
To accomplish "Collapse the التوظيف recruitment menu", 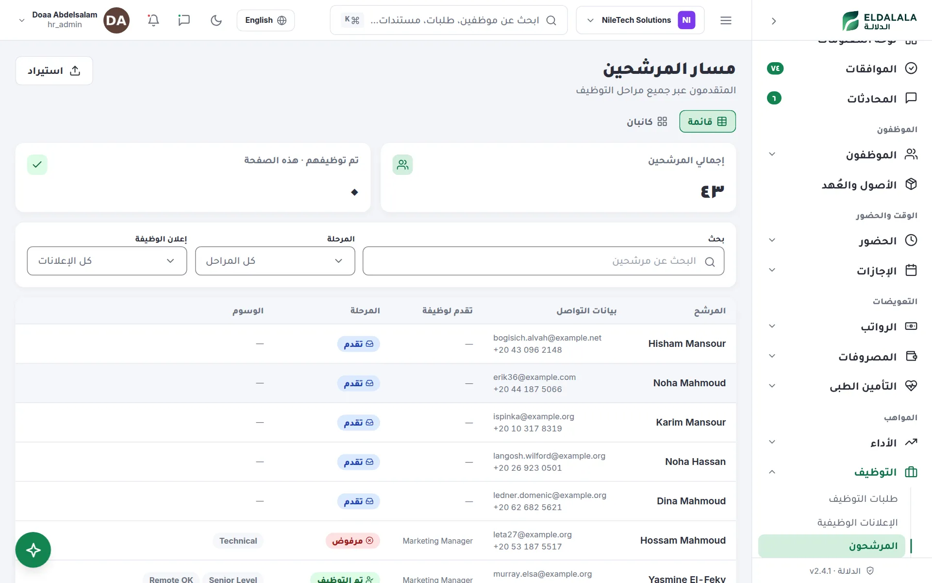I will (x=842, y=472).
